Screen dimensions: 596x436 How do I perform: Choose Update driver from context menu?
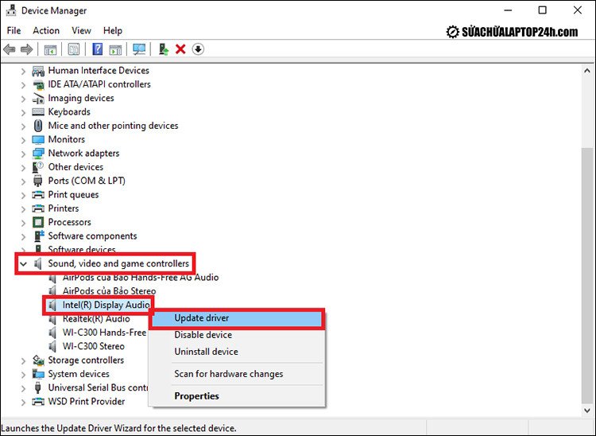(236, 318)
